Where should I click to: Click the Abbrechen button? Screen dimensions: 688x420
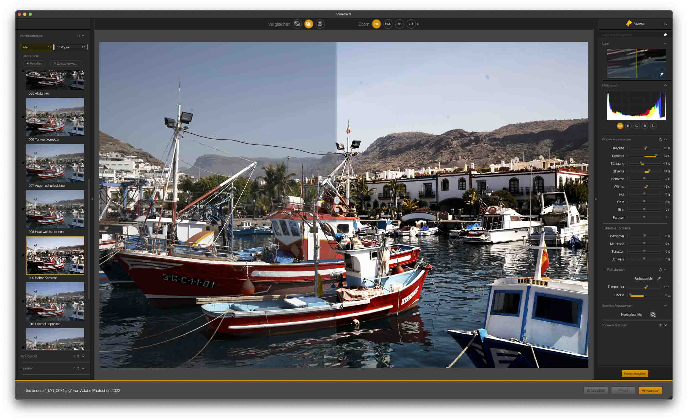coord(596,390)
